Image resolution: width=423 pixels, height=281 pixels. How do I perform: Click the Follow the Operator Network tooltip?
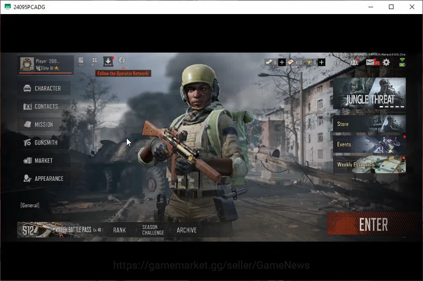click(x=123, y=73)
